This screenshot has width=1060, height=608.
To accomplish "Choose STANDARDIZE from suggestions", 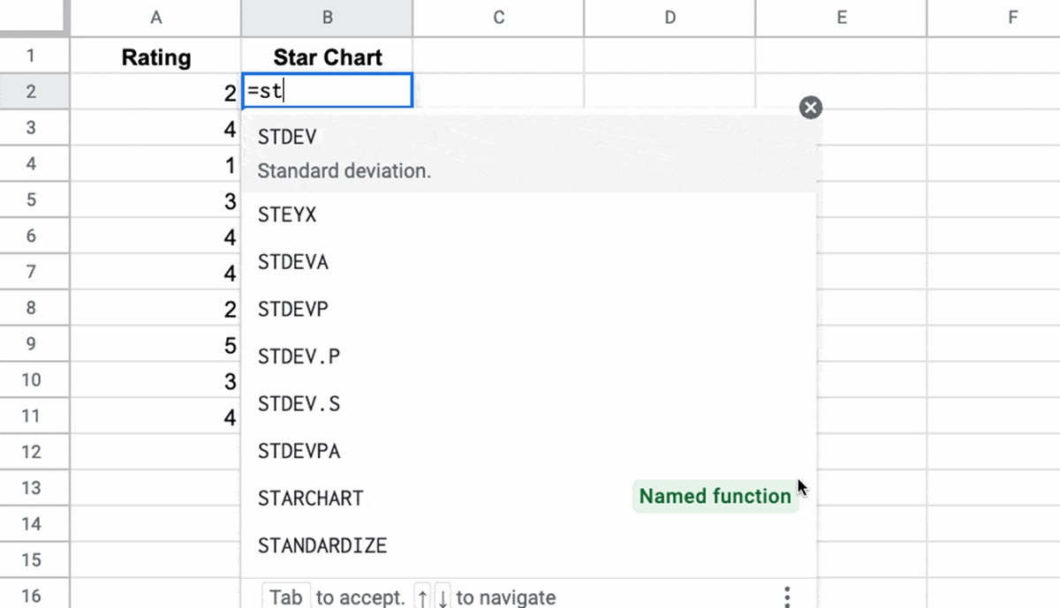I will click(322, 545).
